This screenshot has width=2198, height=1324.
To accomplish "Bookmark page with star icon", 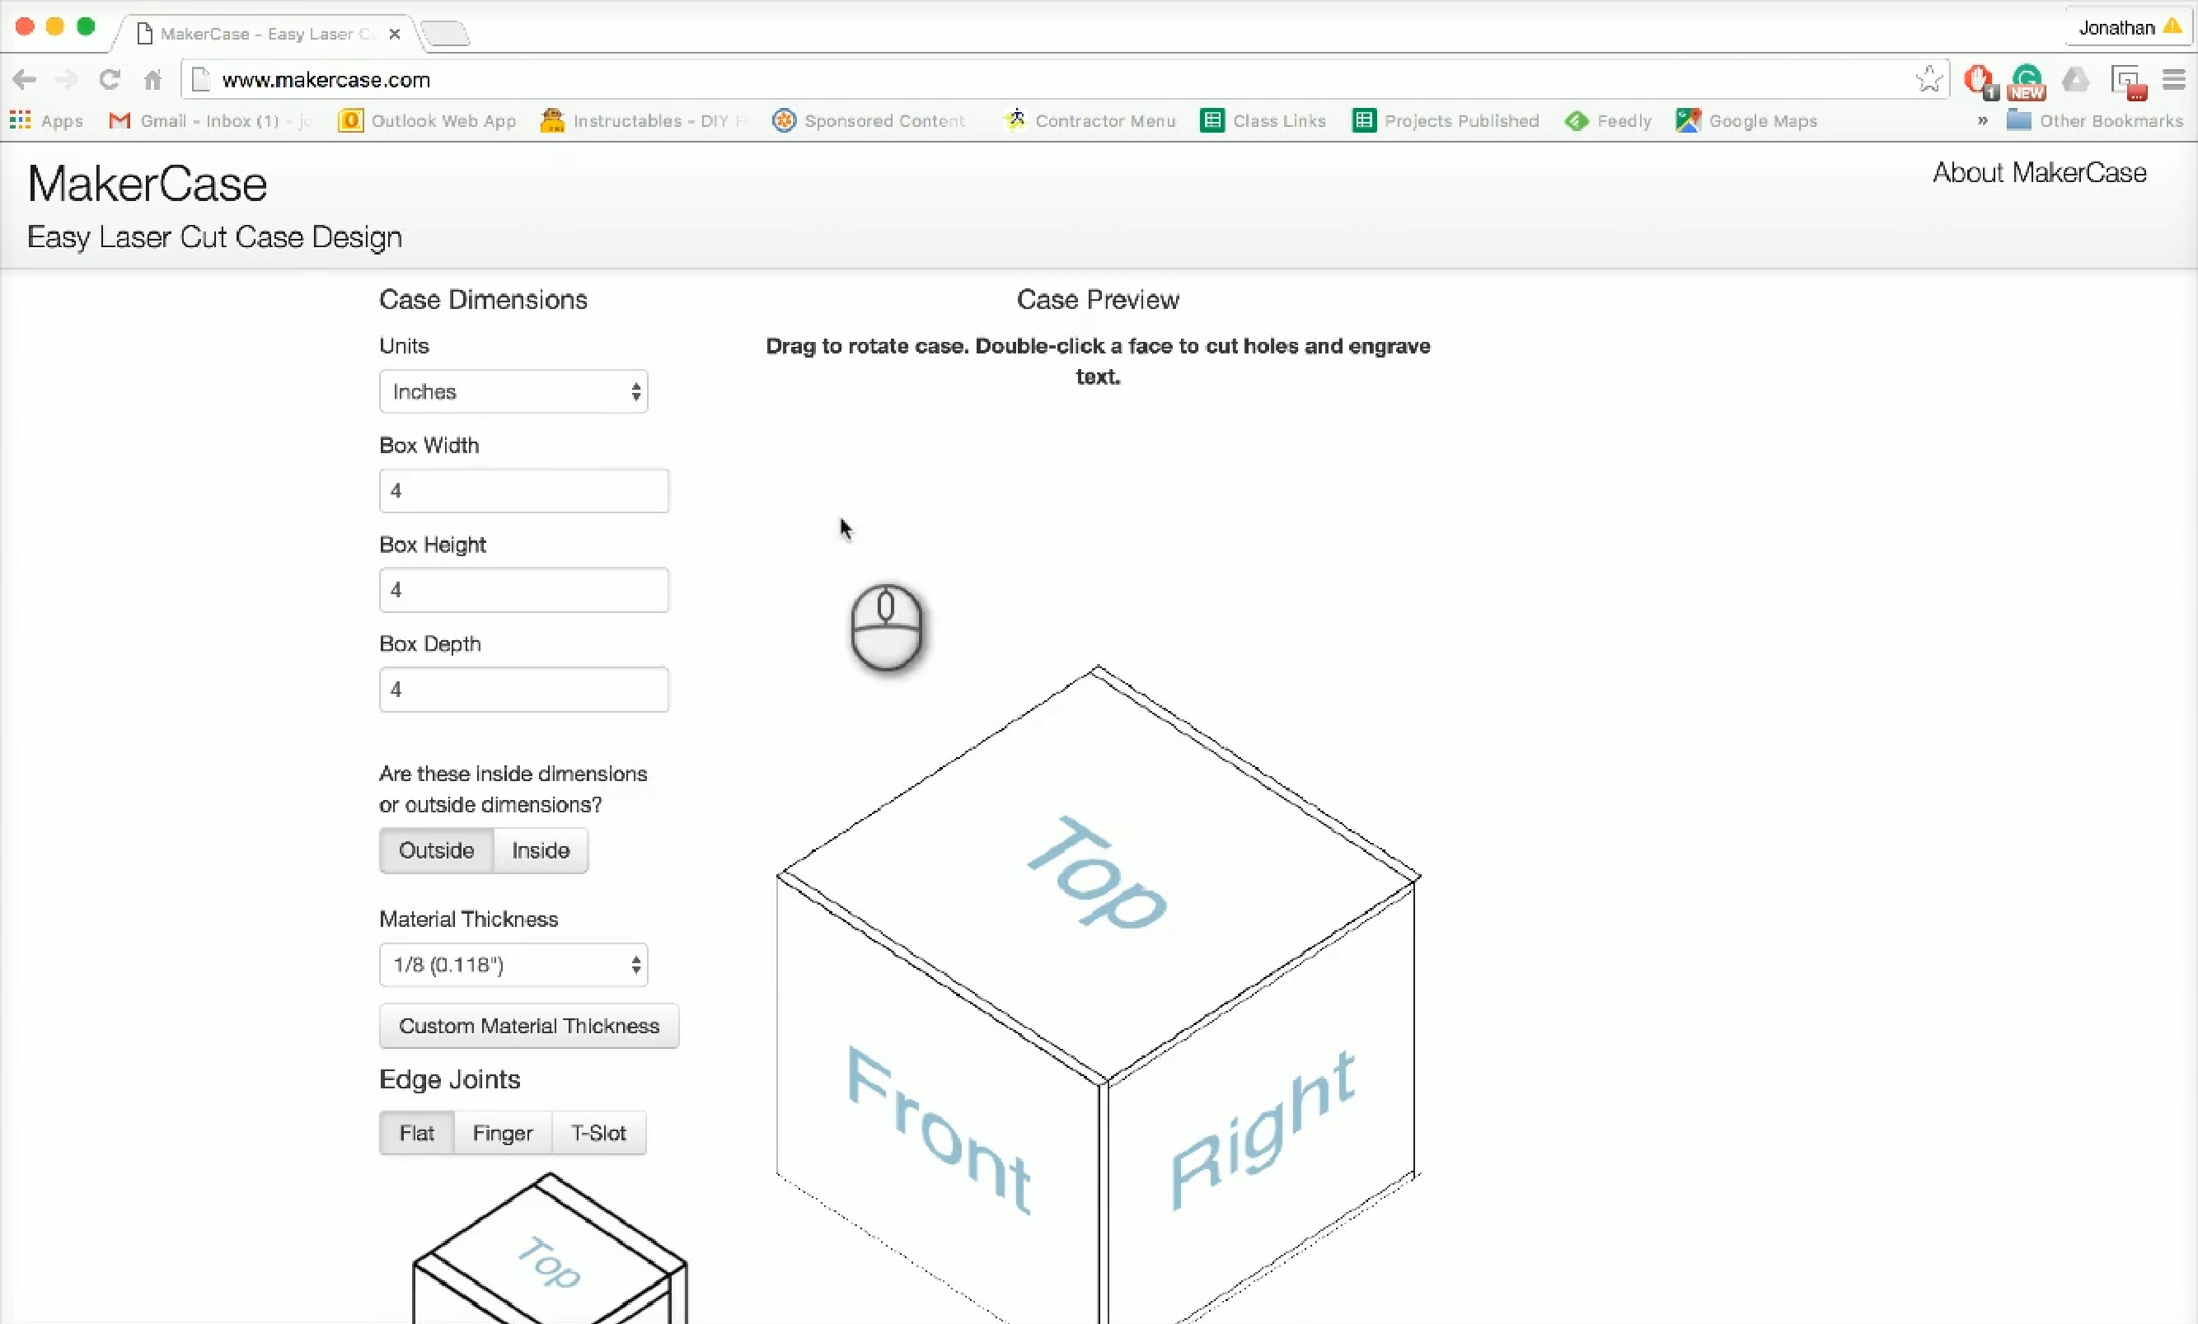I will [x=1928, y=79].
